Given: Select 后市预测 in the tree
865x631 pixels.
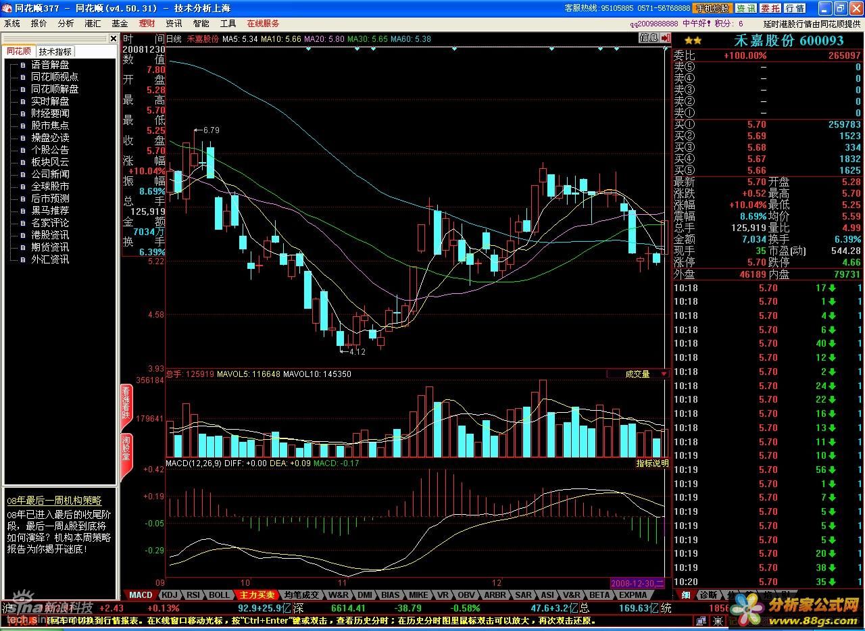Looking at the screenshot, I should (x=50, y=199).
